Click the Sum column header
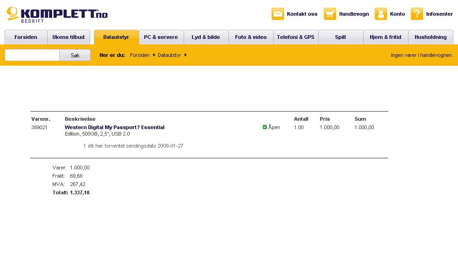Screen dimensions: 458x267 pyautogui.click(x=360, y=119)
